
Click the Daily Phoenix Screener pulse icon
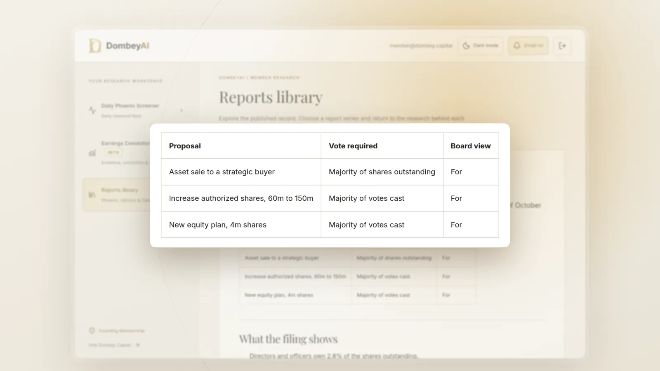[92, 110]
